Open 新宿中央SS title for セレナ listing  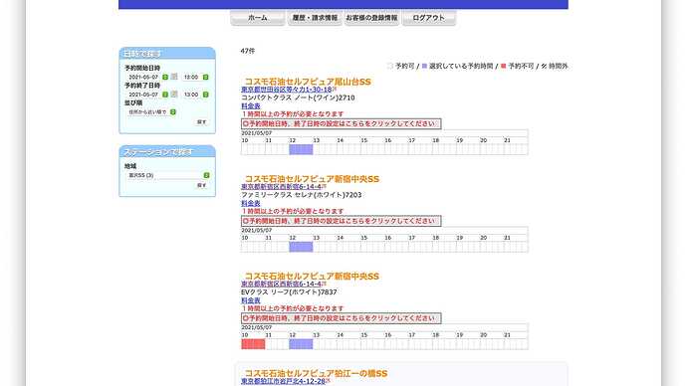click(x=312, y=178)
